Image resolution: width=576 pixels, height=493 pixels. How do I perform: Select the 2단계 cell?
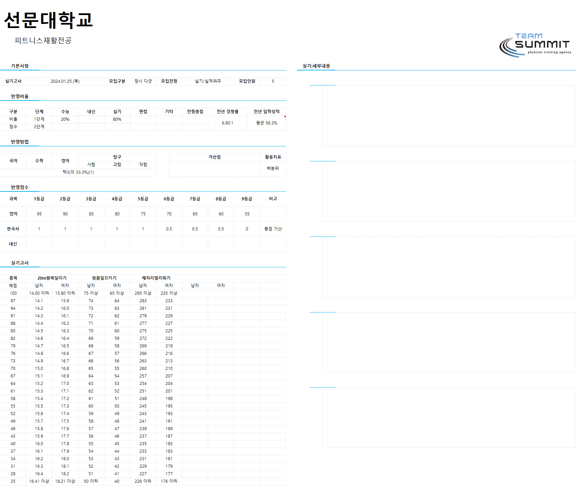tap(39, 127)
